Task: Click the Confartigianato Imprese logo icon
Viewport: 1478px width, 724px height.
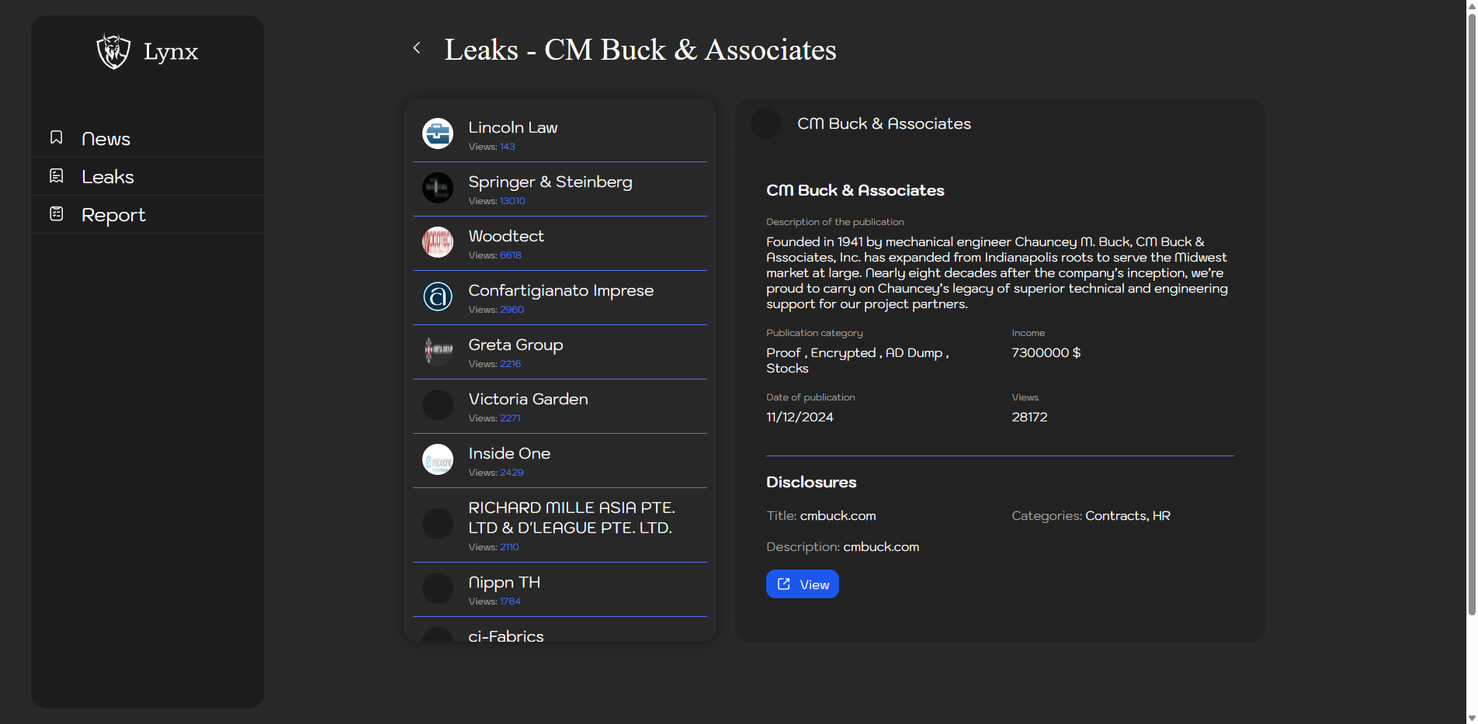Action: [438, 296]
